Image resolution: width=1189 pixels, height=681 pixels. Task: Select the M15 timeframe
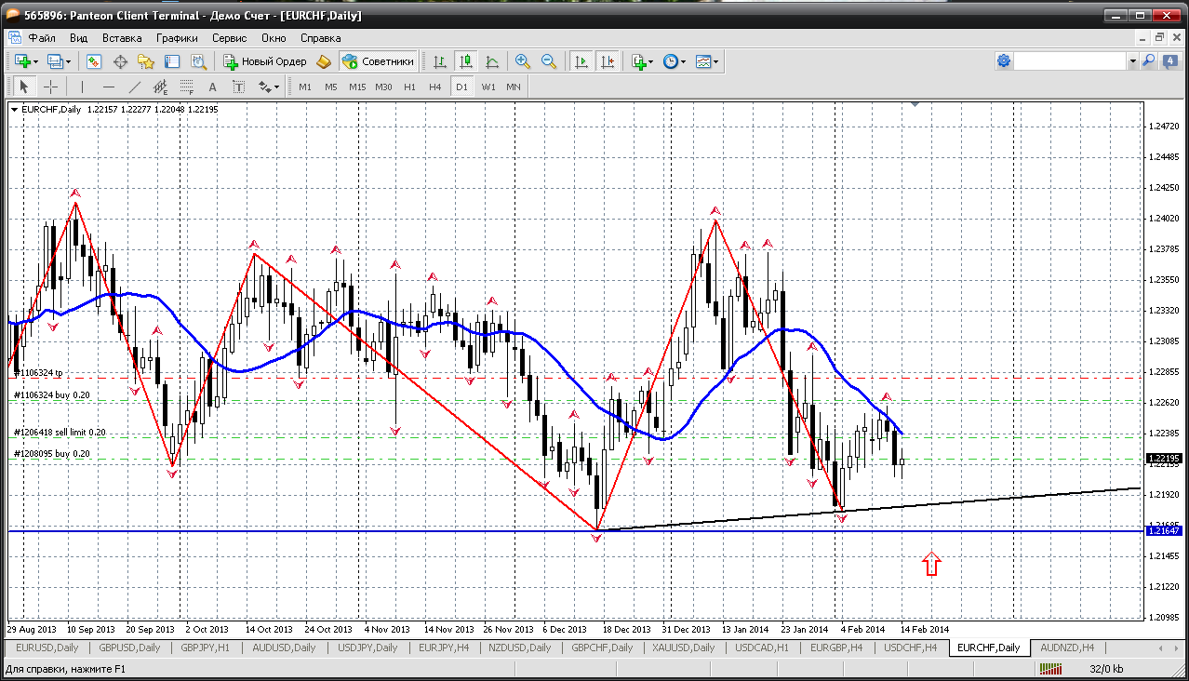[357, 87]
